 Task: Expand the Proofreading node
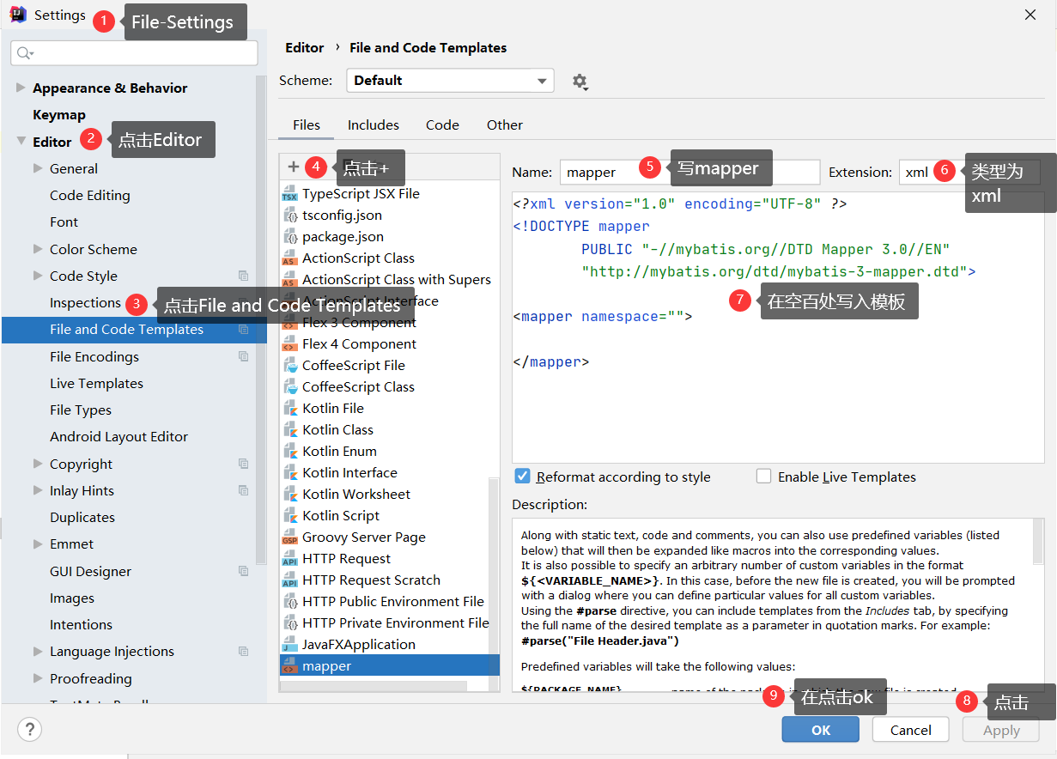(x=38, y=678)
